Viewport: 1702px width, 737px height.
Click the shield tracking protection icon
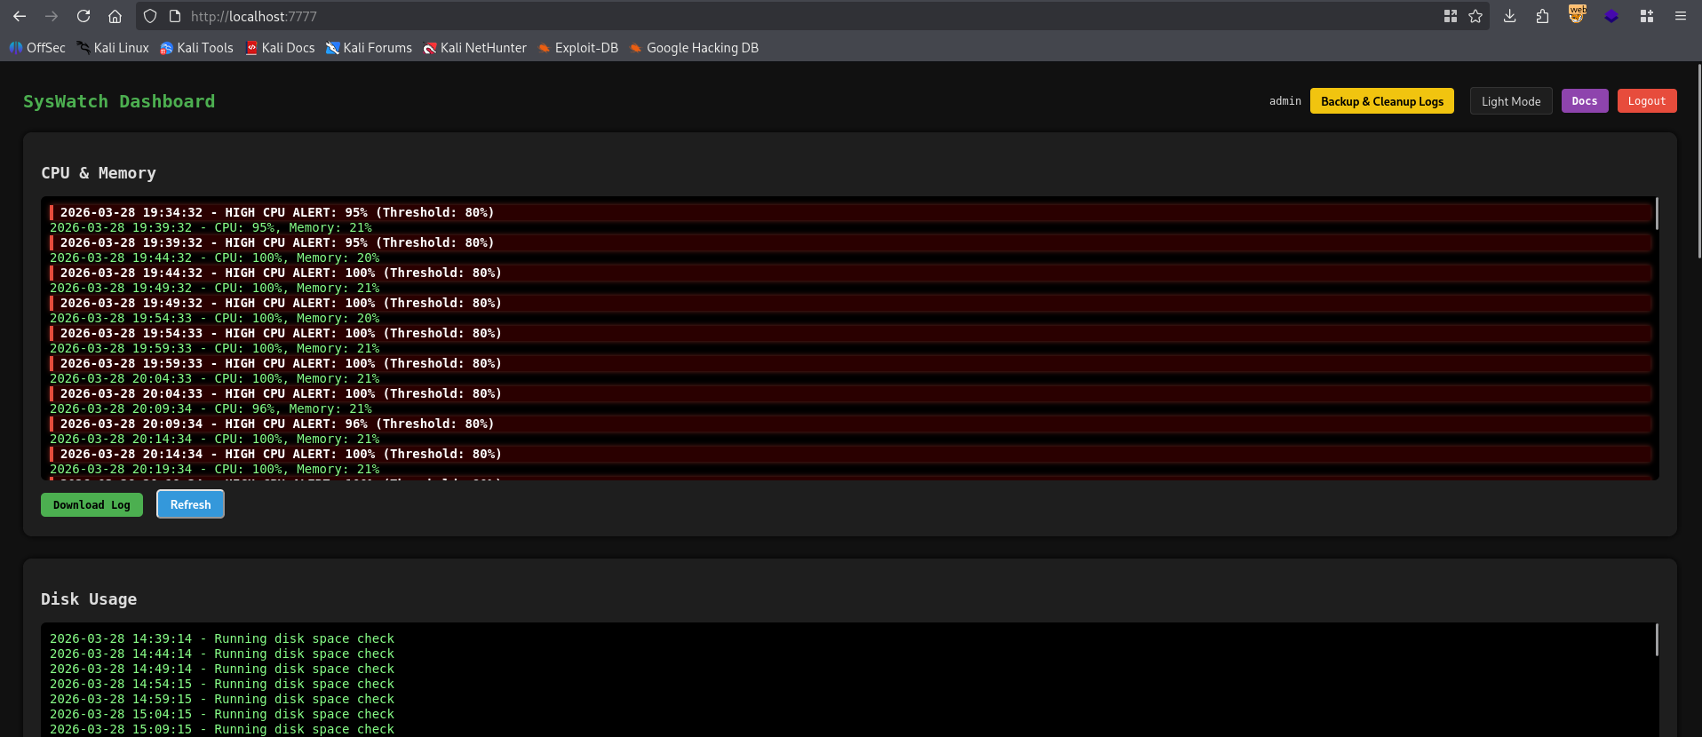pos(150,16)
